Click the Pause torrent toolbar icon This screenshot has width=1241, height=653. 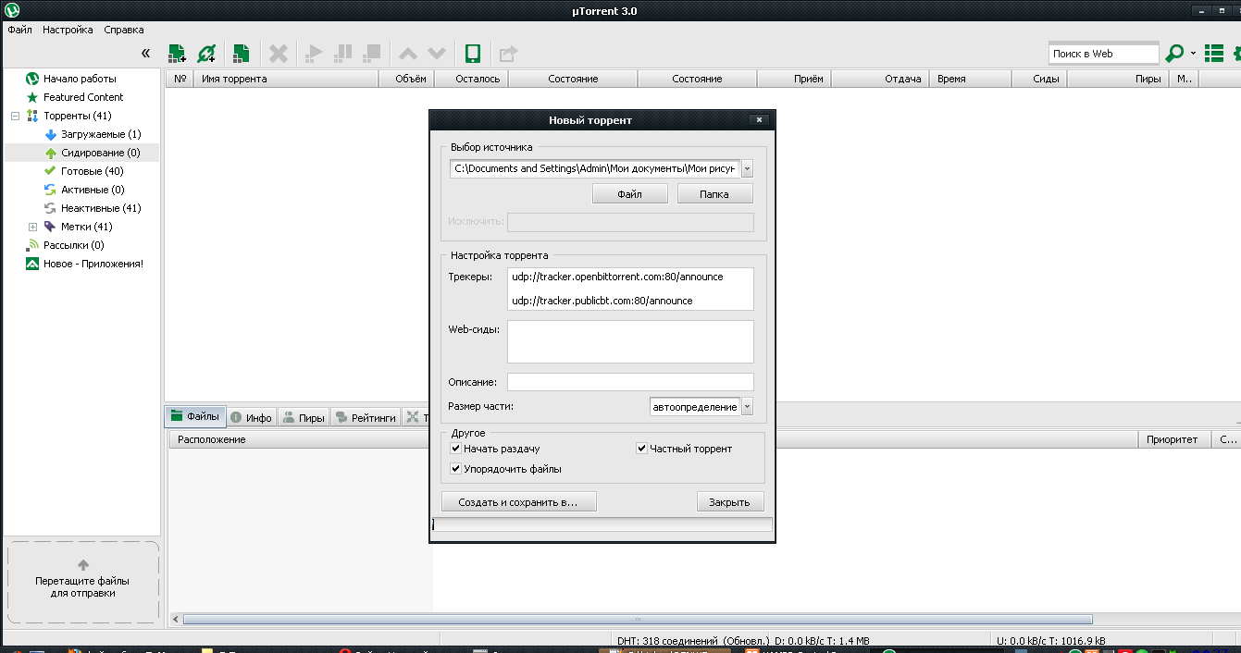click(x=342, y=54)
